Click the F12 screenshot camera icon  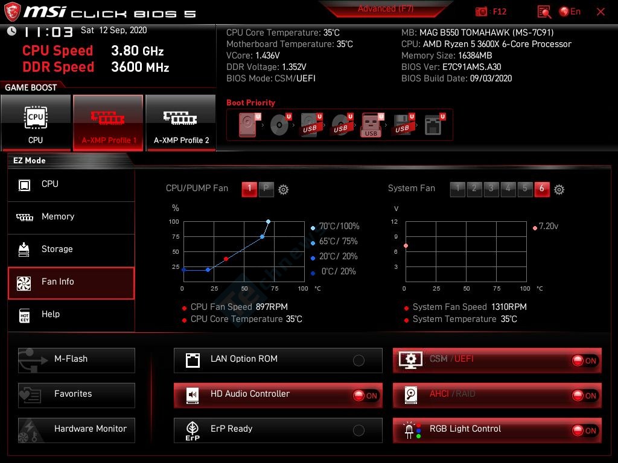click(481, 12)
